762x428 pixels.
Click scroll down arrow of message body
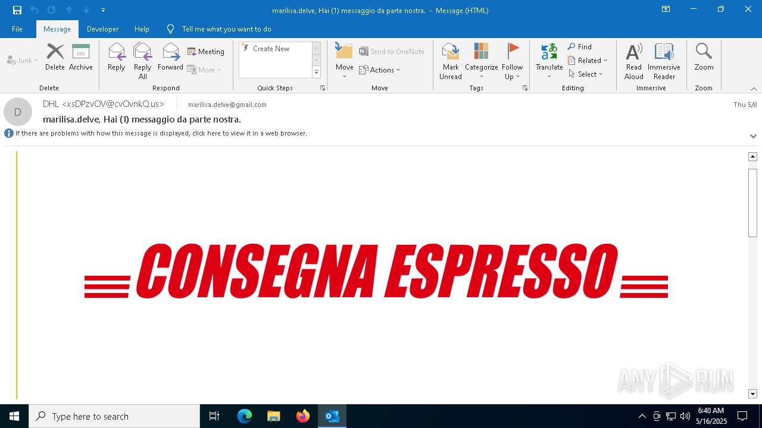[x=752, y=394]
